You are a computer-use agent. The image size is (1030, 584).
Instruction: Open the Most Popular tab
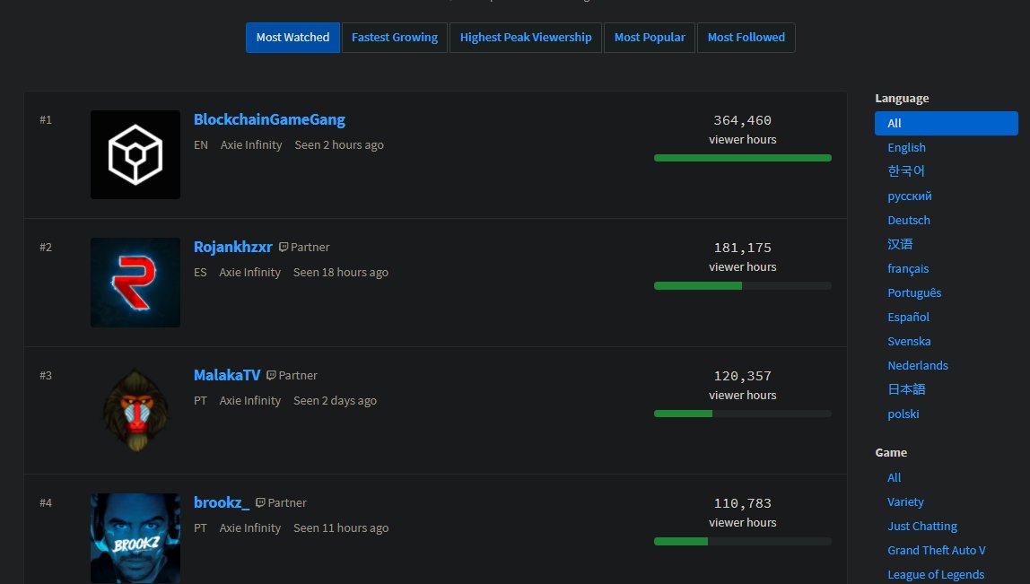650,38
